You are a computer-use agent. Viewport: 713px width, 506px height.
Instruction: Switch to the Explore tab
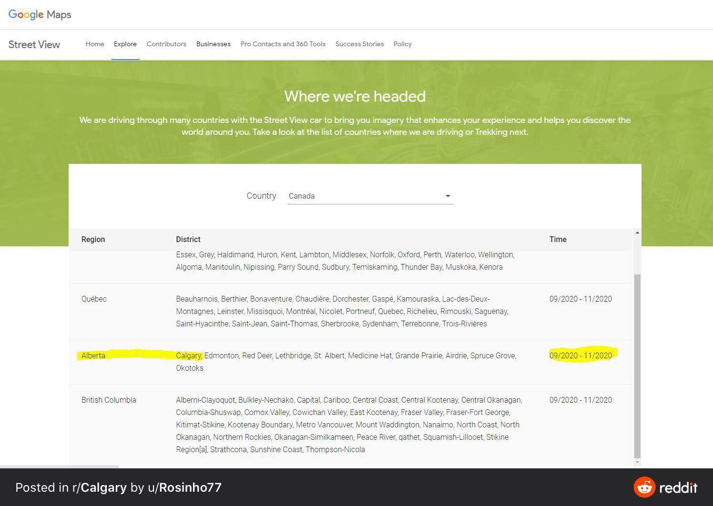pos(125,44)
